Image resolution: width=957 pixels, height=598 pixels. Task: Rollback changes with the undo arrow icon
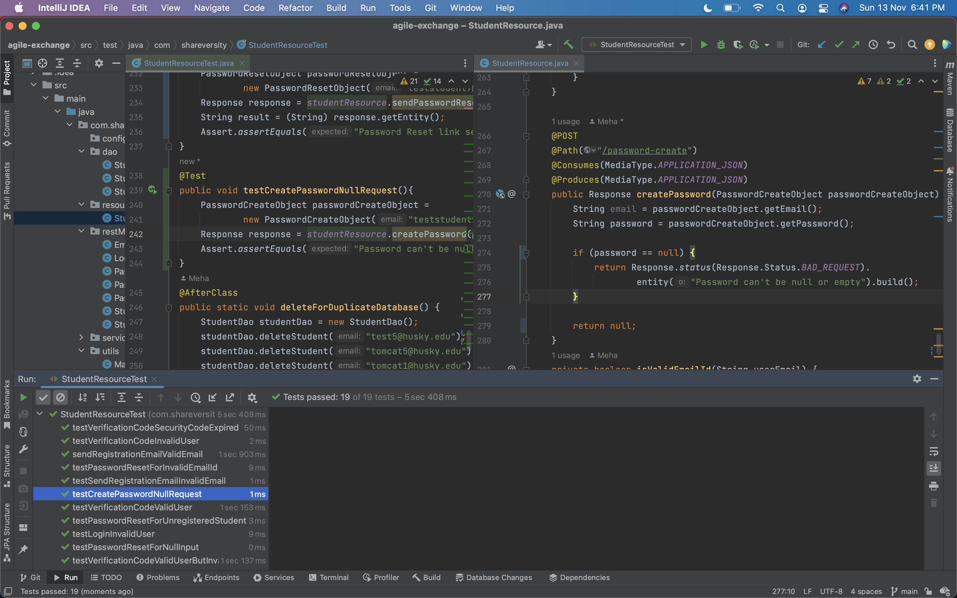pos(891,45)
